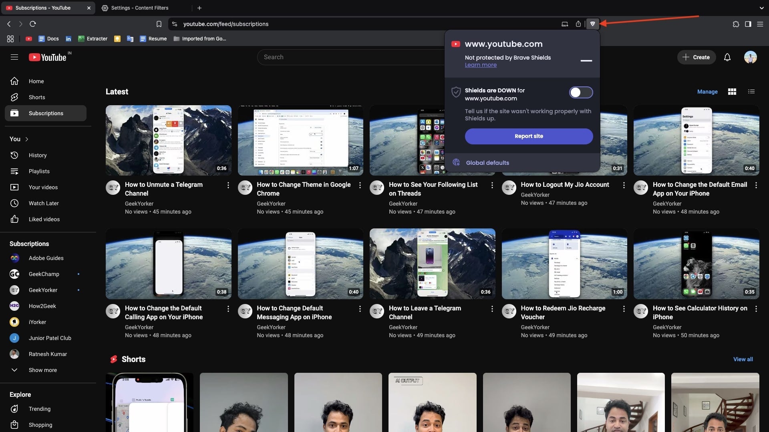Switch subscriptions to list view layout

click(751, 92)
